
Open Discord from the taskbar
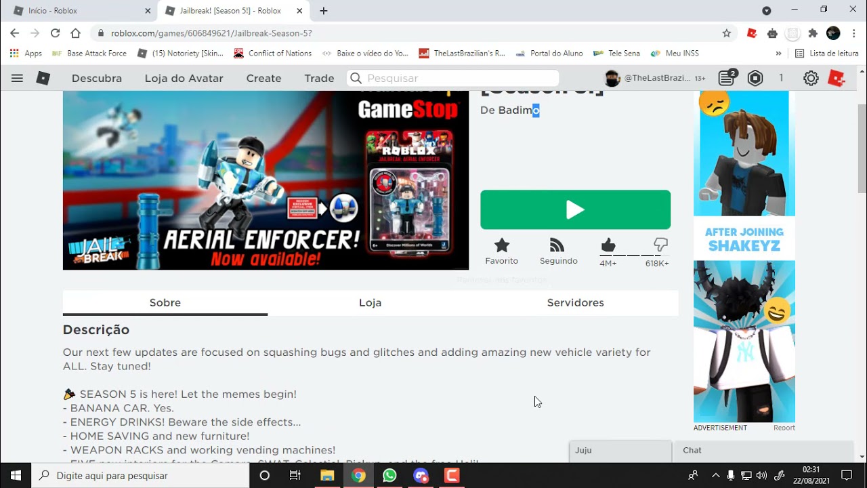pos(421,475)
